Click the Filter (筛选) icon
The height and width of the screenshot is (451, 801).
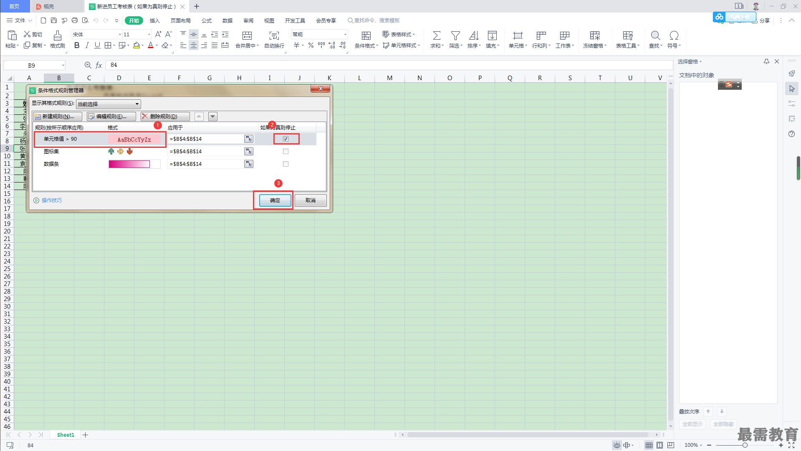tap(455, 35)
